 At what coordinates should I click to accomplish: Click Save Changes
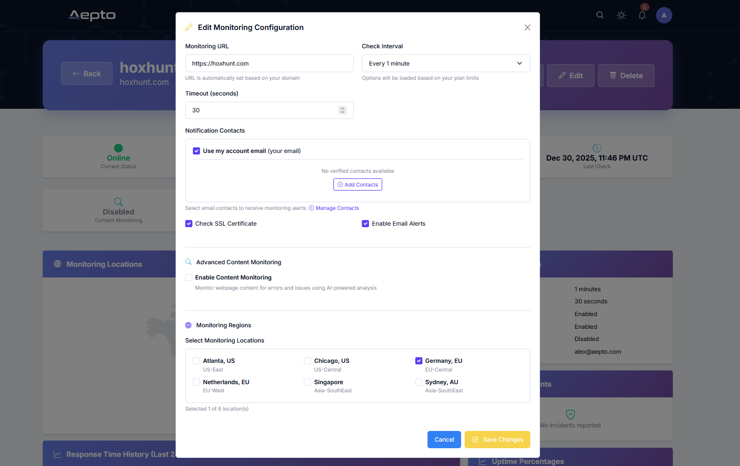pos(497,439)
